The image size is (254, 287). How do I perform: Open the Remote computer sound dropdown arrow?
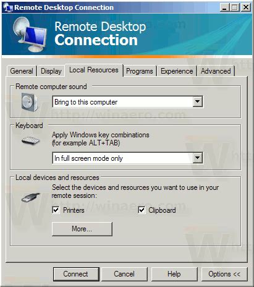[x=197, y=101]
